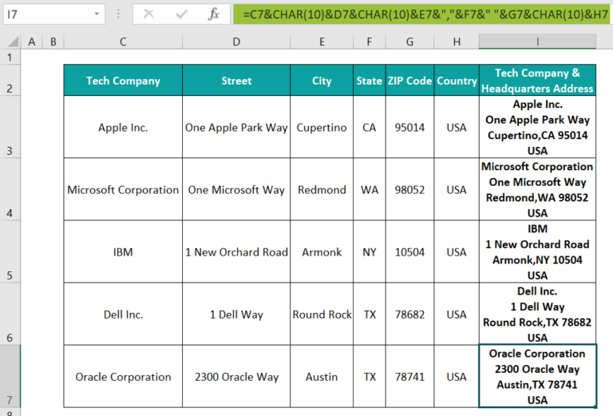
Task: Select row 7 header
Action: [10, 377]
